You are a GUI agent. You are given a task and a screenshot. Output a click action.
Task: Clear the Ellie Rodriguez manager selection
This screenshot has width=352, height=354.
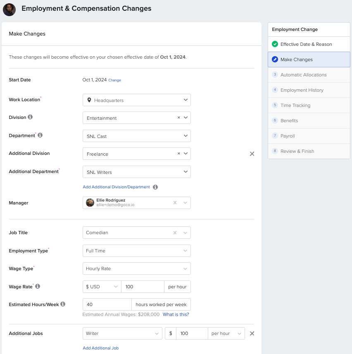tap(175, 203)
